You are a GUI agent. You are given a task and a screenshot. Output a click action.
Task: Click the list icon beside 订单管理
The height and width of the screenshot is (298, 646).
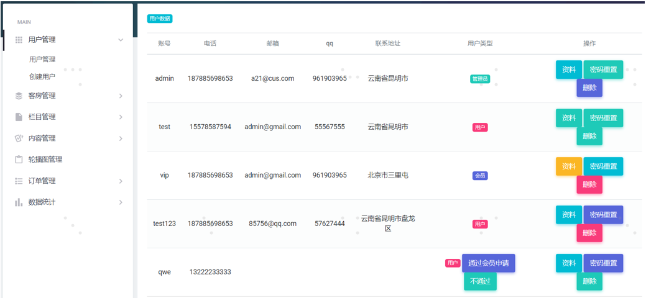pos(19,181)
